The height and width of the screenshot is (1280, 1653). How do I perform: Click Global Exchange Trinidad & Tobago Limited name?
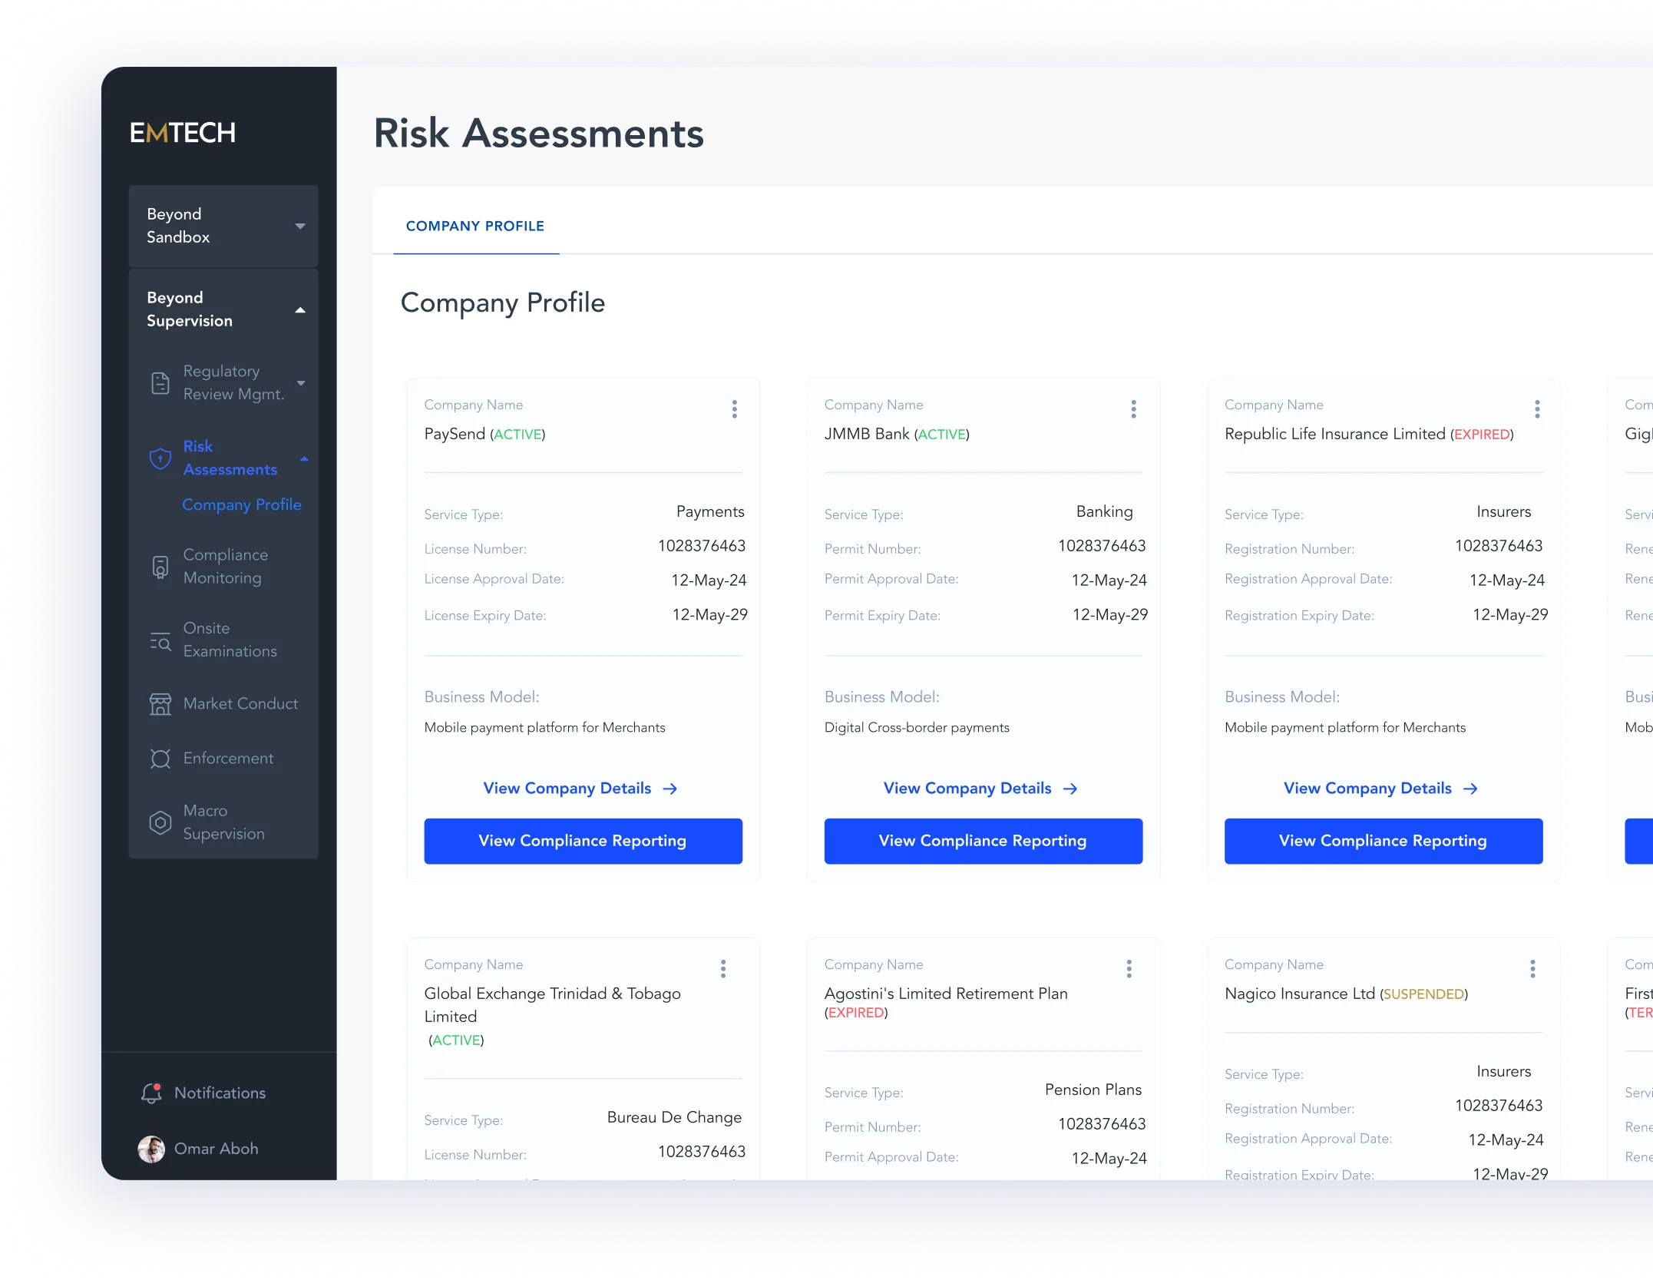pos(552,1005)
